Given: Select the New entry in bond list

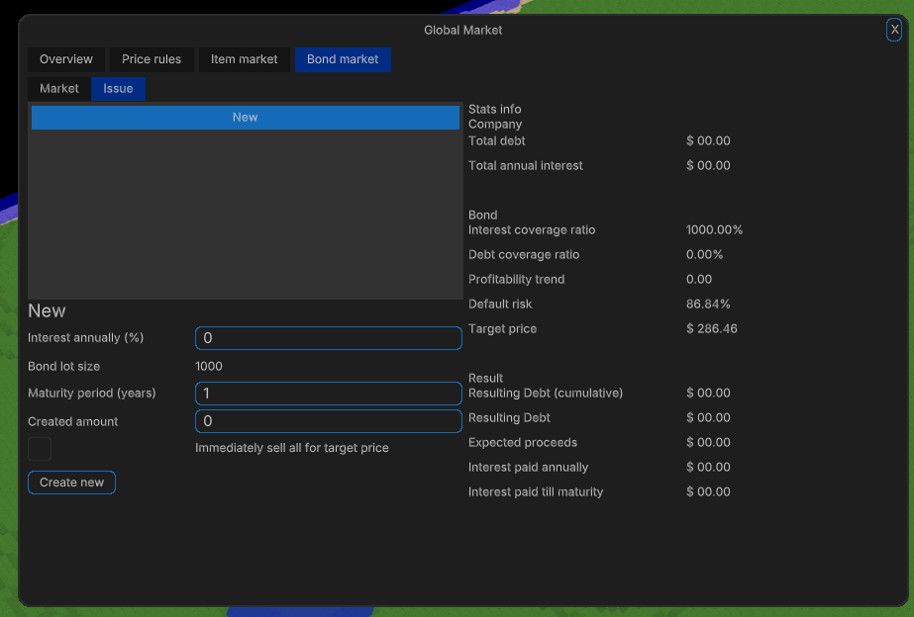Looking at the screenshot, I should [245, 118].
